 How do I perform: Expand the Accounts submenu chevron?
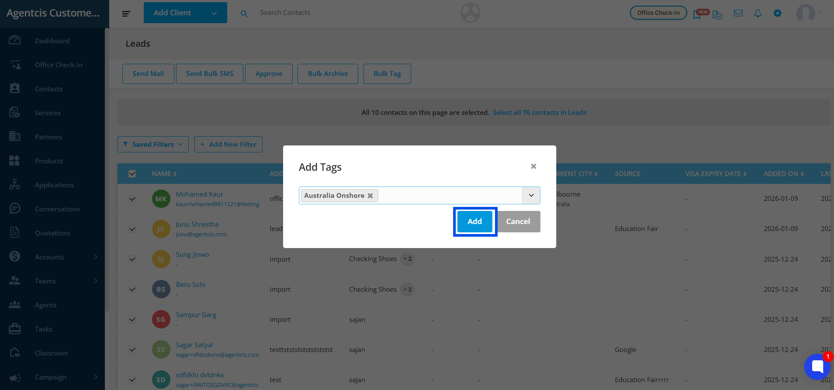coord(96,257)
